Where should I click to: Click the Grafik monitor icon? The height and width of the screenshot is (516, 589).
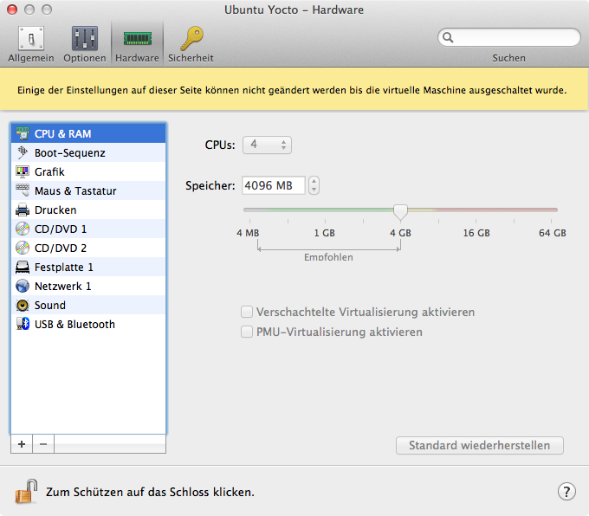[x=23, y=171]
